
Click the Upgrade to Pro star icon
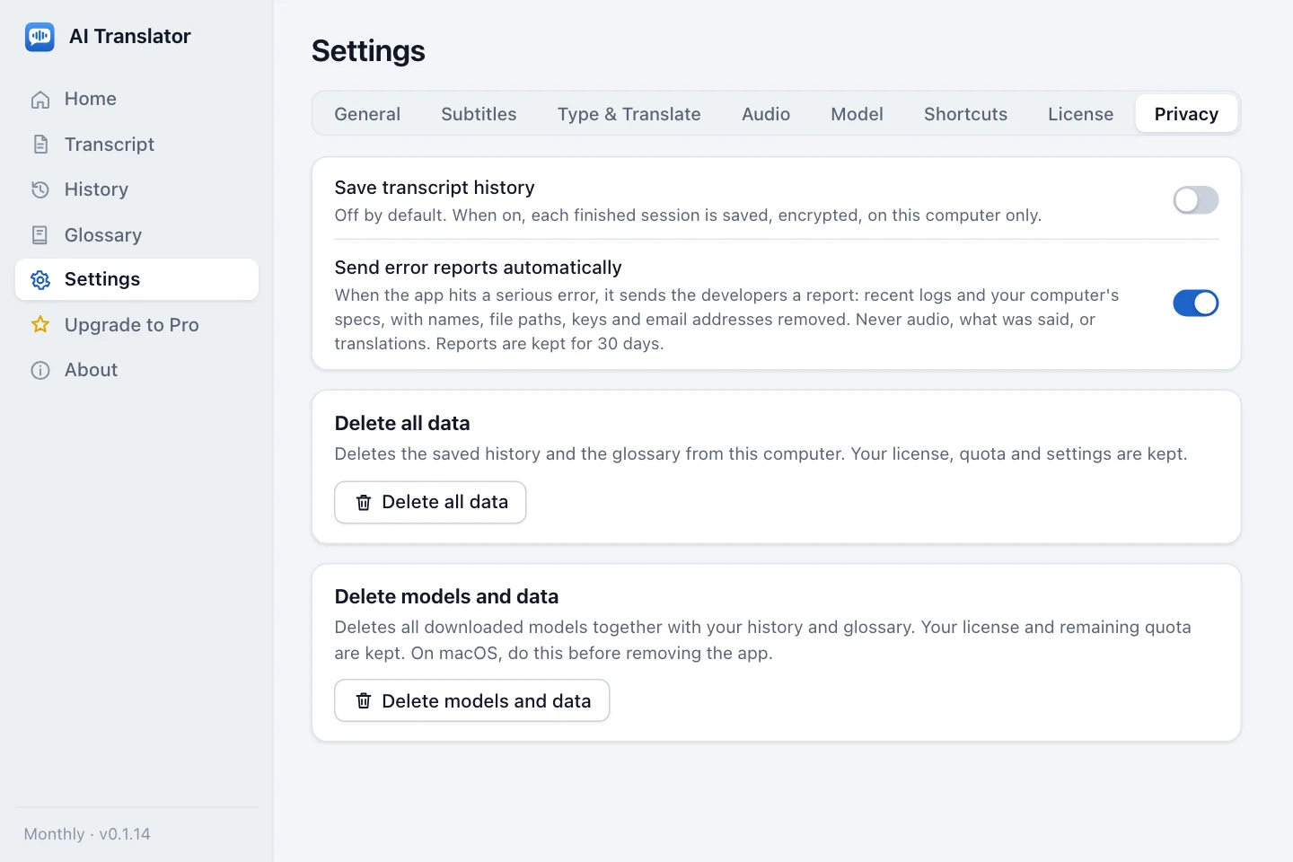click(x=40, y=325)
